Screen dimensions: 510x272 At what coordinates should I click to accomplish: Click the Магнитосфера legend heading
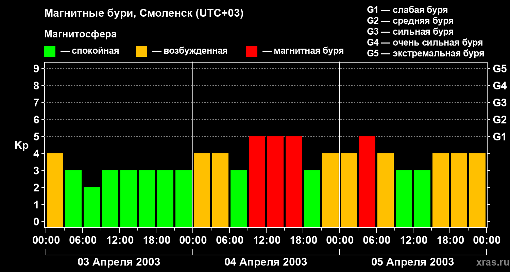[x=80, y=34]
